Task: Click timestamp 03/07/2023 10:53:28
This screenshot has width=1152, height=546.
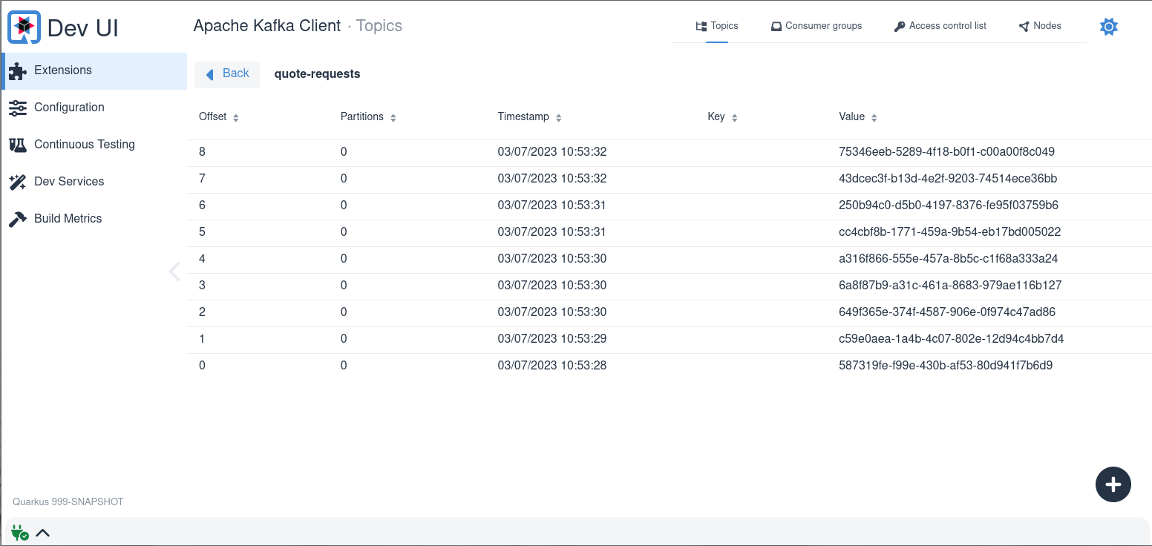Action: 552,366
